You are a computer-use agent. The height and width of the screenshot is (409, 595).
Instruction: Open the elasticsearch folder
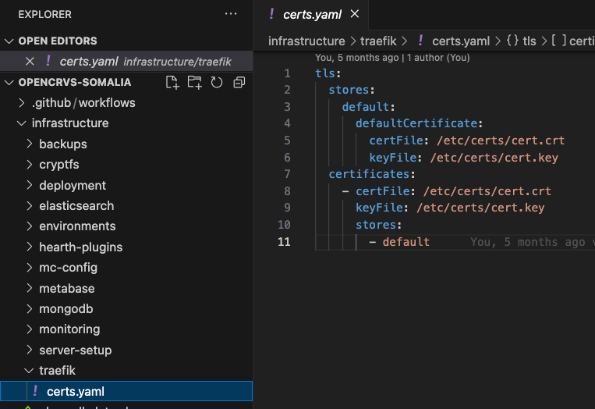(76, 206)
